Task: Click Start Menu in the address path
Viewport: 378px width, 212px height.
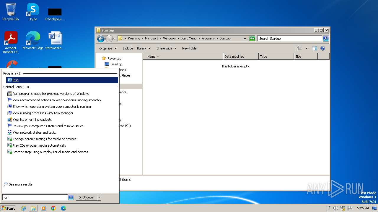Action: click(188, 38)
